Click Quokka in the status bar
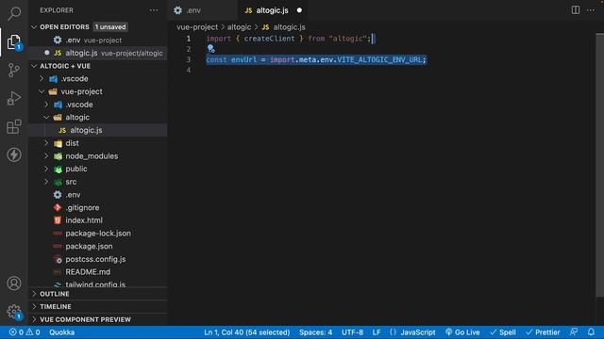The height and width of the screenshot is (339, 604). point(61,332)
